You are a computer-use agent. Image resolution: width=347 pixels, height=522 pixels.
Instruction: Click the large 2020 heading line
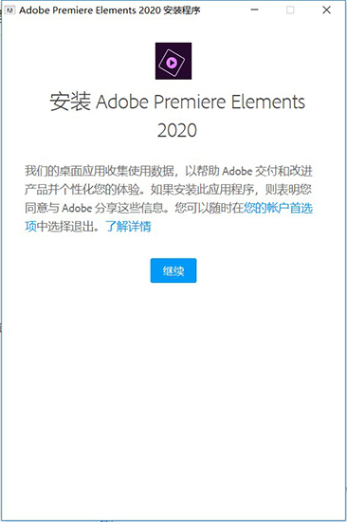point(177,130)
